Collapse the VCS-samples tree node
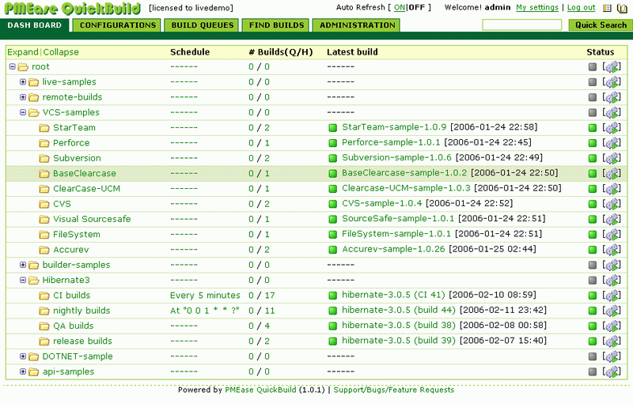Screen dimensions: 633x407 [23, 113]
